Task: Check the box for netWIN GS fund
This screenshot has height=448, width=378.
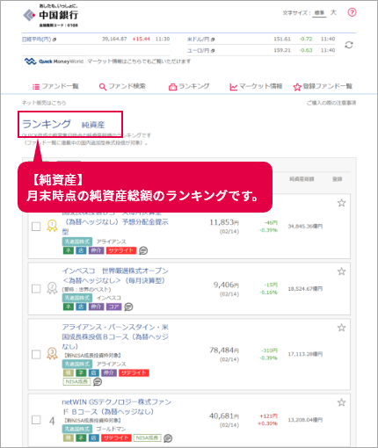Action: click(36, 420)
